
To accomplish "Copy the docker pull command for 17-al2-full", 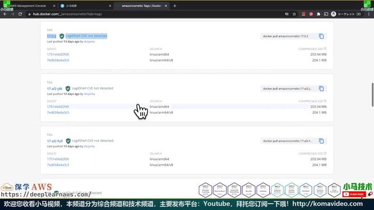I will [x=321, y=141].
